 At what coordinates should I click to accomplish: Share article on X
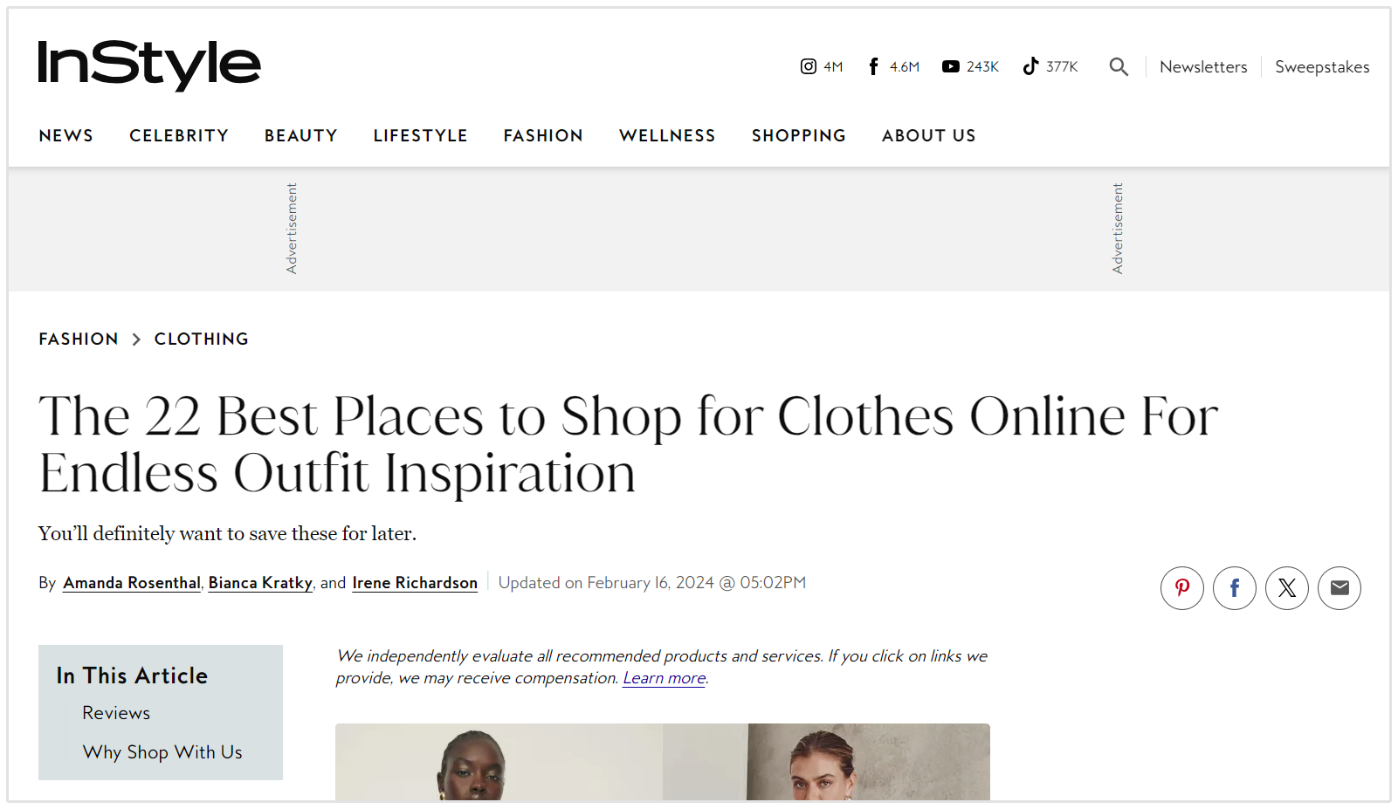click(x=1286, y=588)
